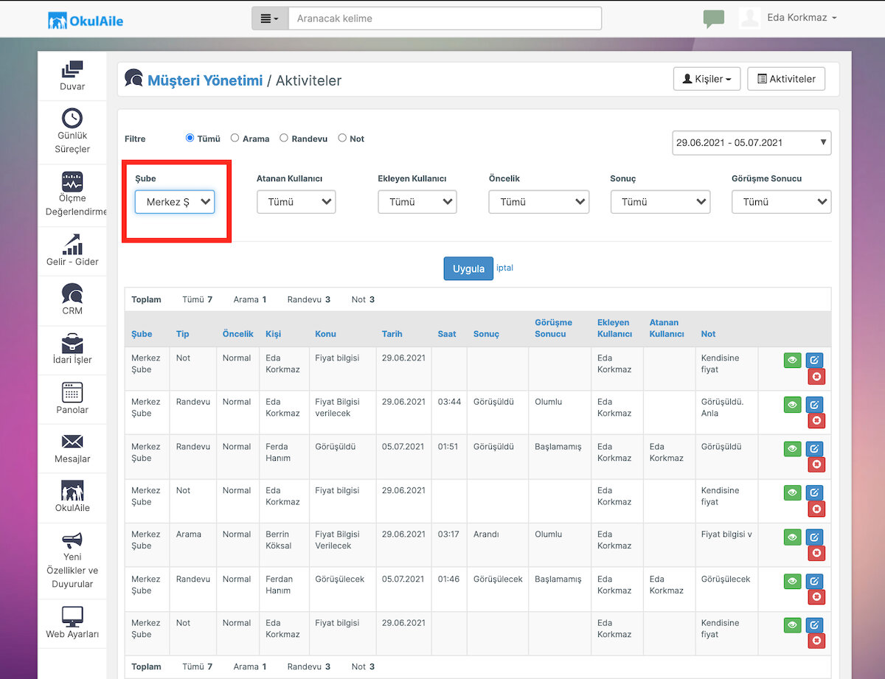Viewport: 885px width, 679px height.
Task: Select the Tümü filter radio button
Action: (x=190, y=138)
